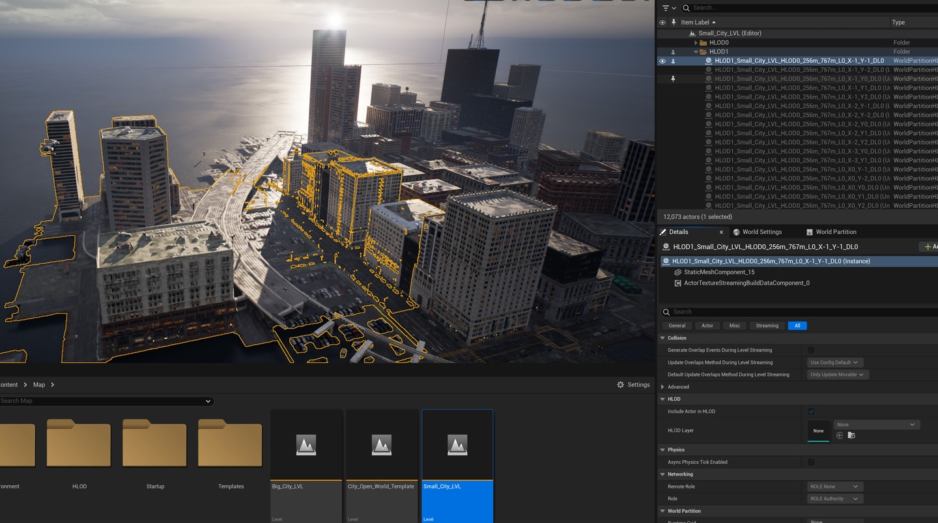This screenshot has width=938, height=523.
Task: Filter Details by Actor category
Action: coord(707,326)
